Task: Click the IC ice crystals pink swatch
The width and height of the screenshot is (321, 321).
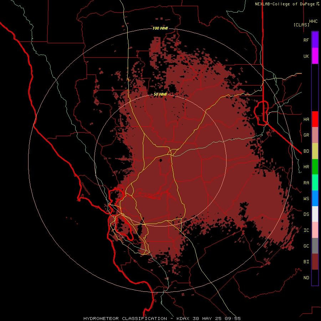Action: coord(315,230)
